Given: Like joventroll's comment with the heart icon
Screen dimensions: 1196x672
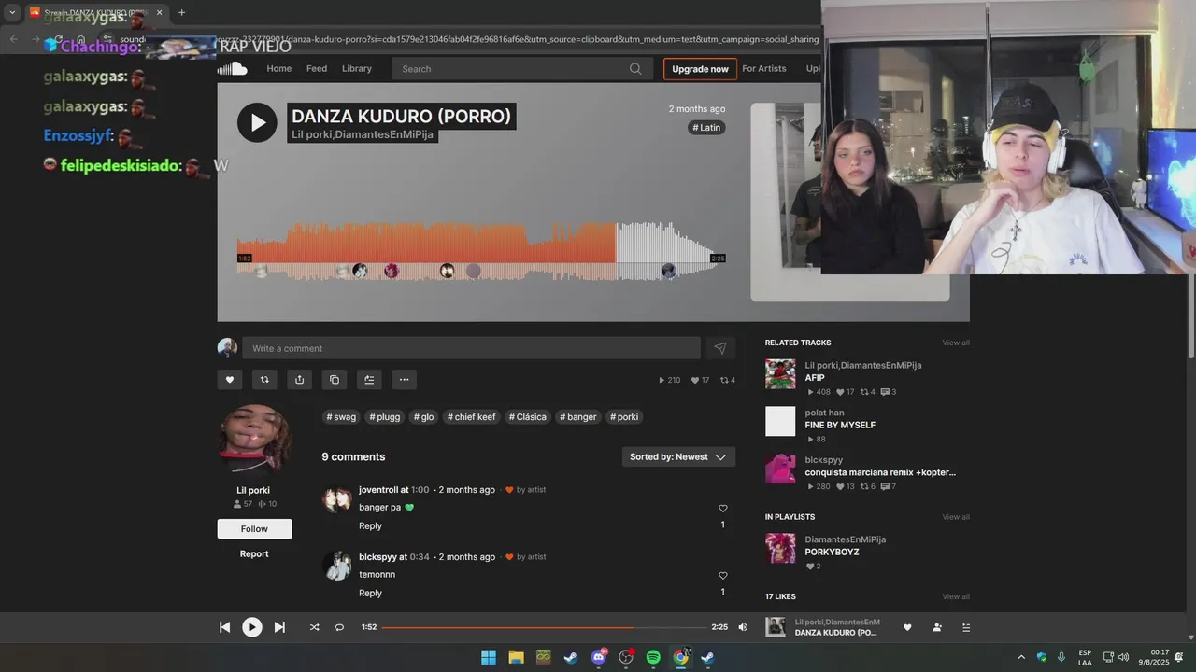Looking at the screenshot, I should tap(722, 509).
